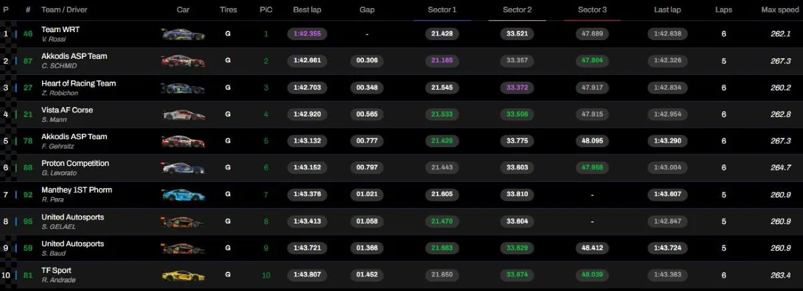The height and width of the screenshot is (291, 803).
Task: Click the Sector 3 column header
Action: 593,10
